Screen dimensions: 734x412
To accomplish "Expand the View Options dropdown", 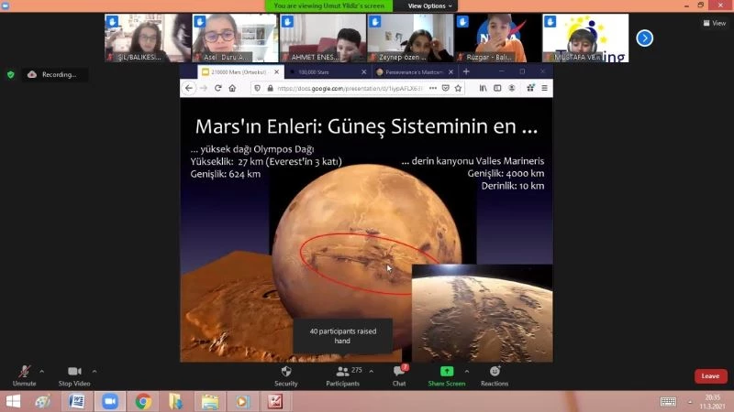I will [x=429, y=5].
